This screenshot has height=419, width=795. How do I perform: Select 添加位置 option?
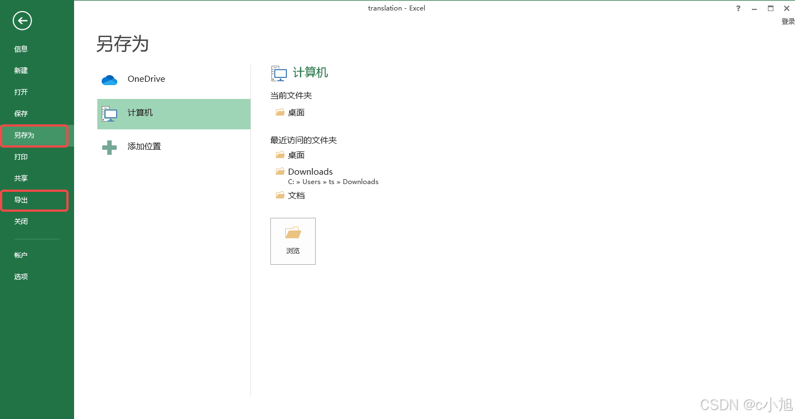pyautogui.click(x=174, y=146)
